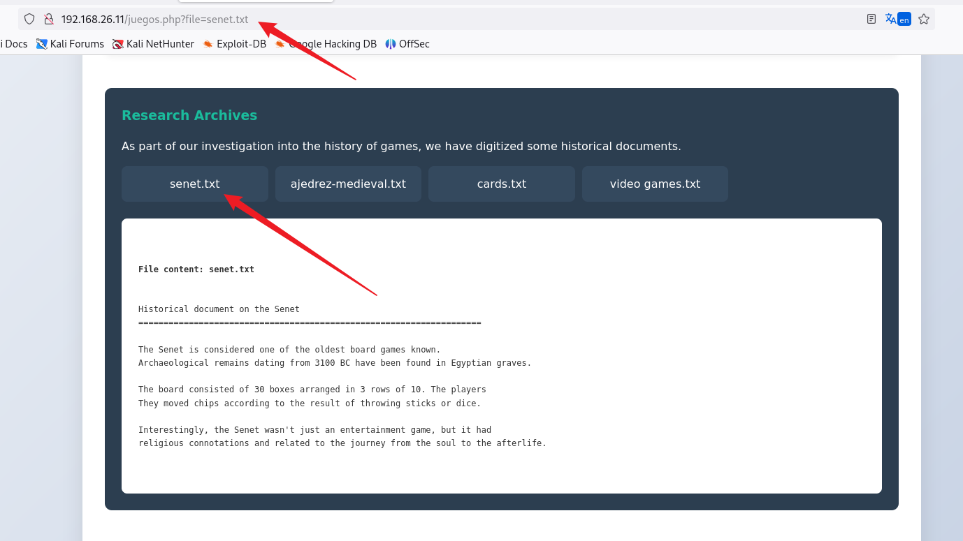Open the page translation icon
This screenshot has width=963, height=541.
click(898, 20)
